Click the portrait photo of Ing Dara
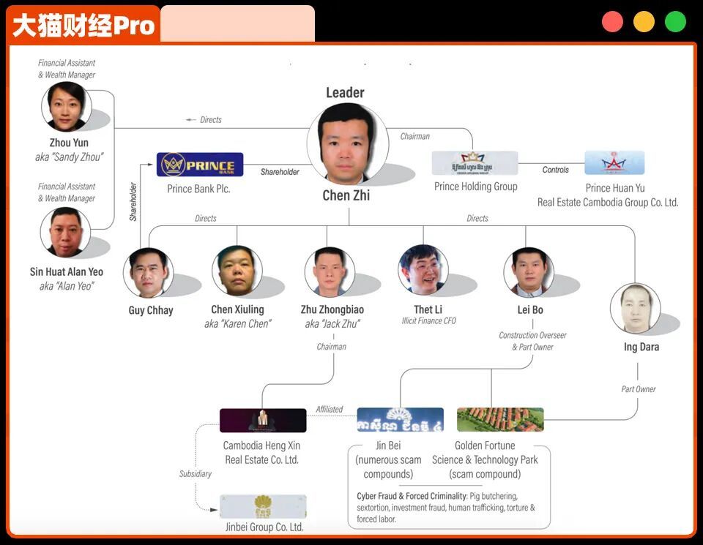This screenshot has width=703, height=545. [x=636, y=308]
